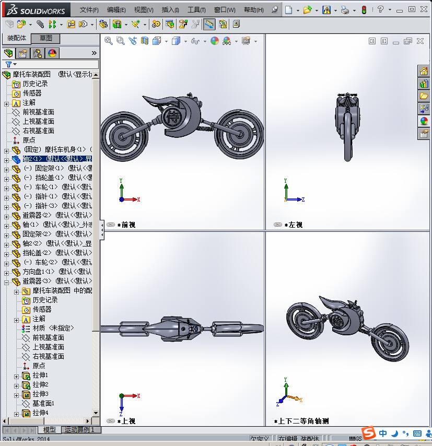Toggle the link views icon in 左视 viewport
Image resolution: width=432 pixels, height=446 pixels.
(278, 225)
